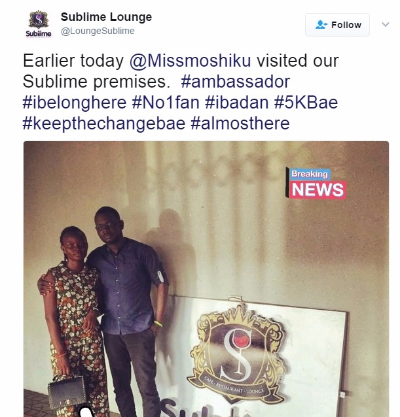Open the Sublime Lounge display name
The width and height of the screenshot is (400, 417).
click(x=106, y=17)
